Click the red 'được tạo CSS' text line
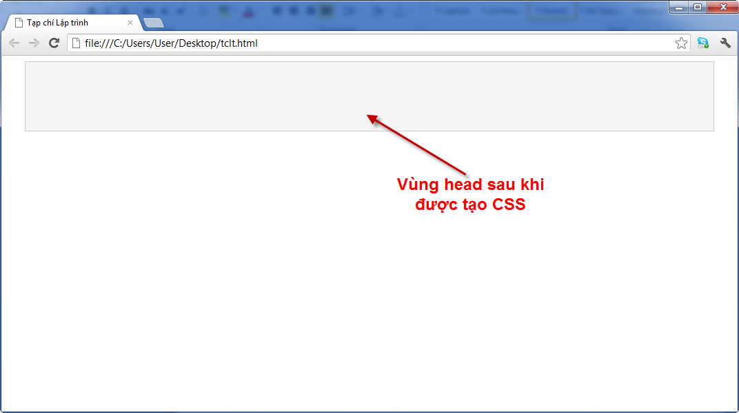Image resolution: width=739 pixels, height=413 pixels. coord(470,204)
